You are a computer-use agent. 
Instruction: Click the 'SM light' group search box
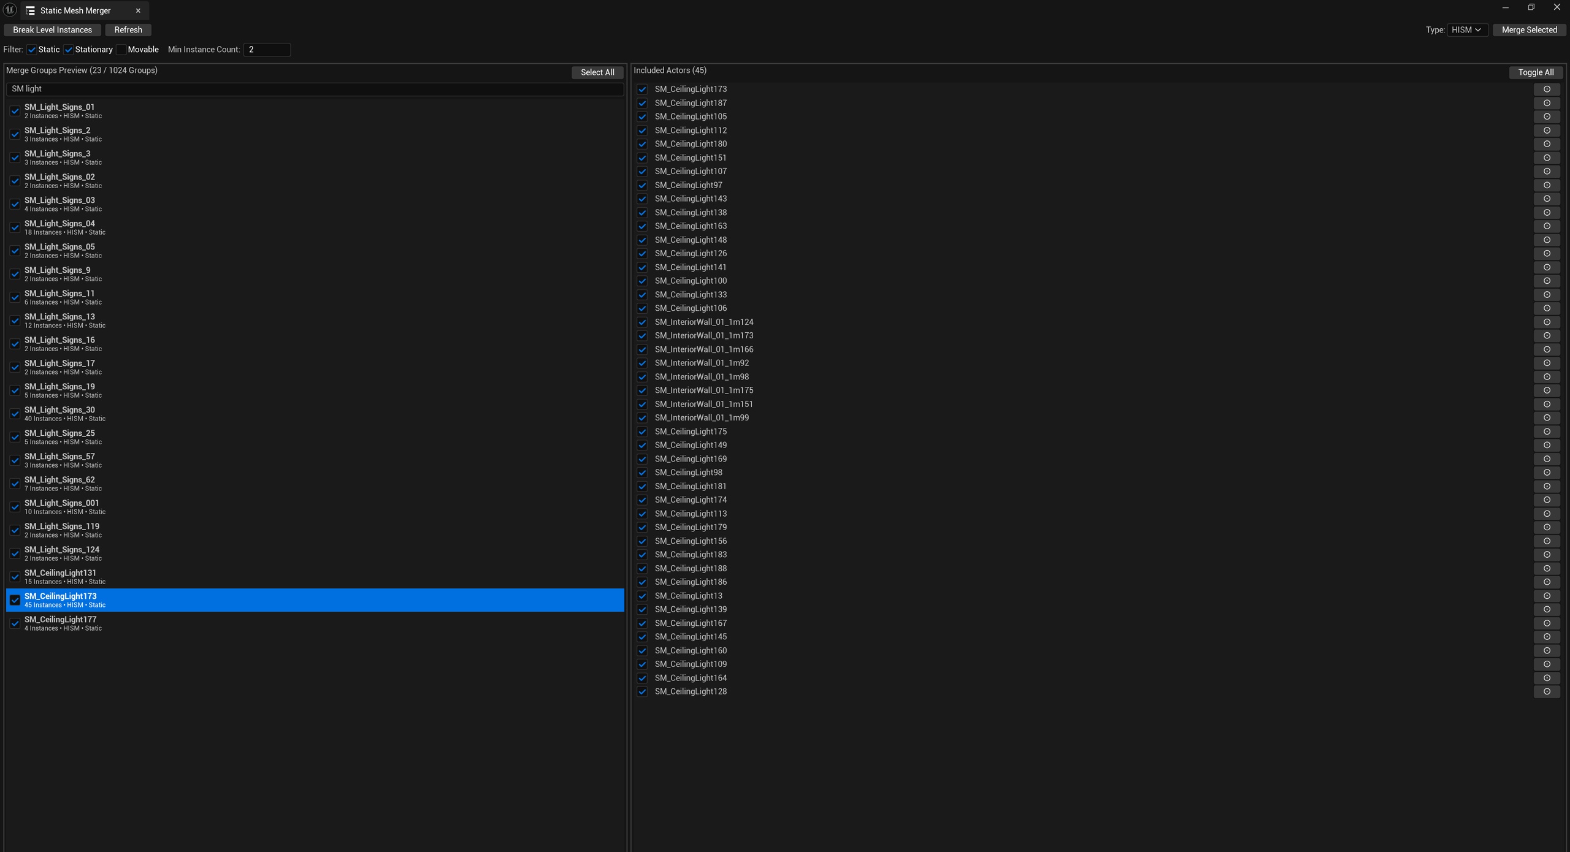point(315,89)
